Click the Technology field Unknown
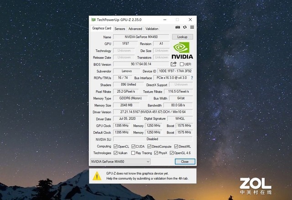 (124, 51)
